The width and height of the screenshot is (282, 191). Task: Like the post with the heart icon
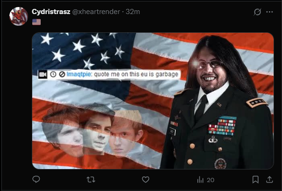coord(145,179)
